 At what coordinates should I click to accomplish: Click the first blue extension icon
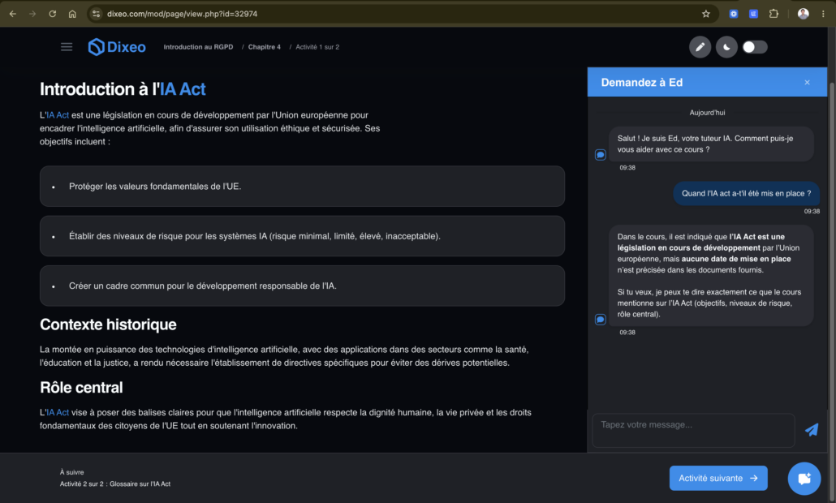click(734, 14)
